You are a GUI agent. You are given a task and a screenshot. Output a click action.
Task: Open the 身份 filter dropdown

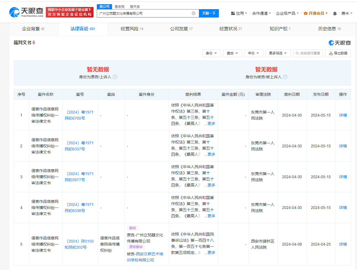click(211, 53)
